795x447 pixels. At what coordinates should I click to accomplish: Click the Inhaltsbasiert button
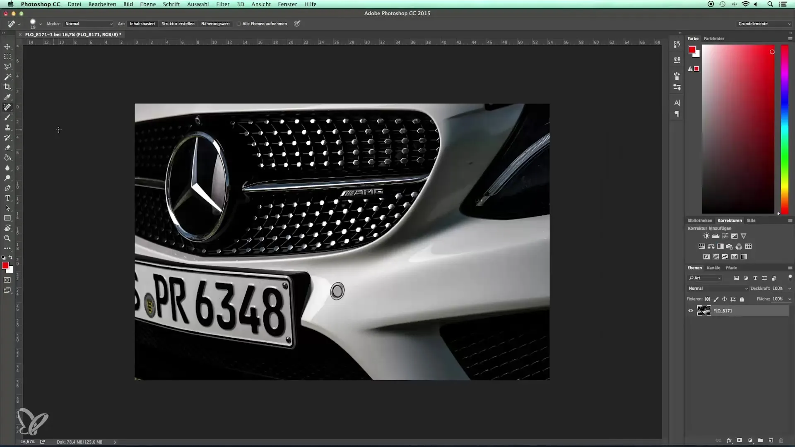142,24
